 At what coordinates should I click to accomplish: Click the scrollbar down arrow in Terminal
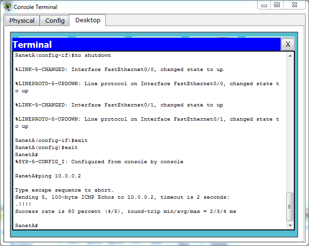coord(290,226)
